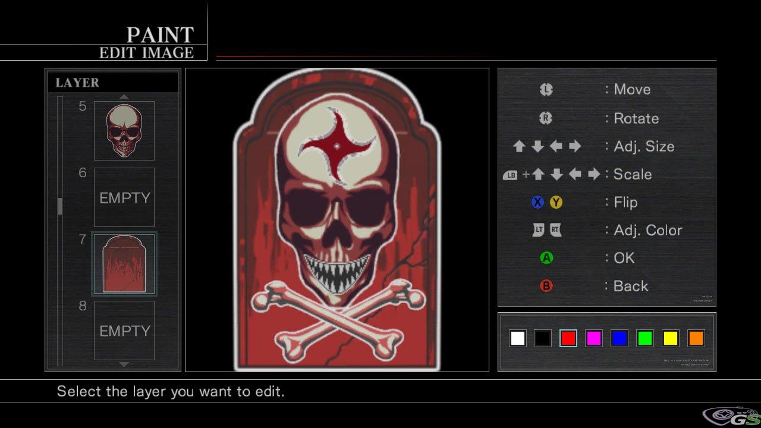The width and height of the screenshot is (761, 428).
Task: Pick the black color swatch
Action: tap(543, 338)
